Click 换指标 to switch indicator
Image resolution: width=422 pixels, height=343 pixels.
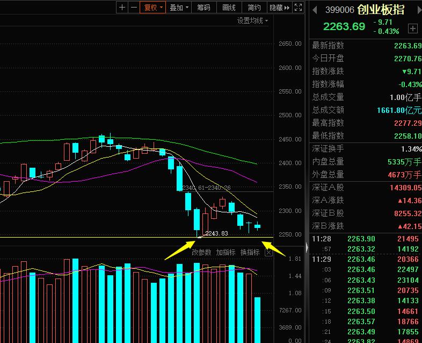click(250, 253)
